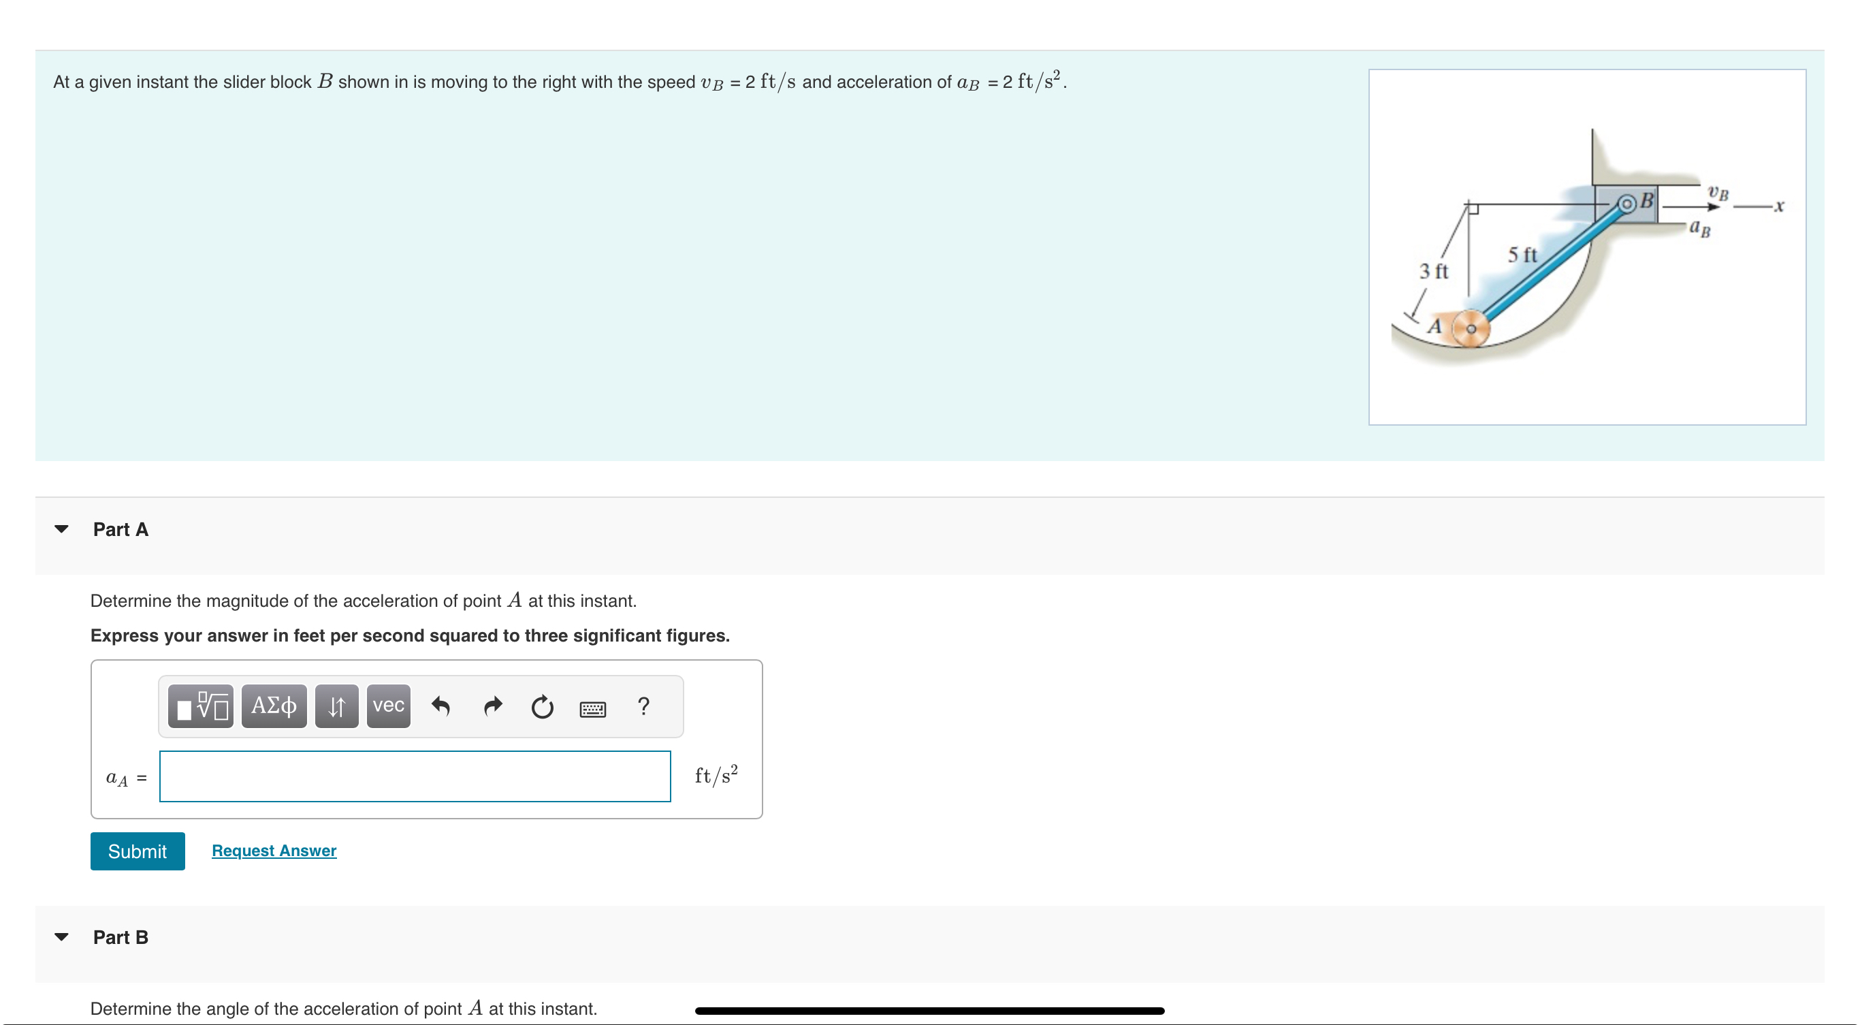Click the Part A triangle disclosure arrow
This screenshot has width=1860, height=1025.
click(x=63, y=529)
